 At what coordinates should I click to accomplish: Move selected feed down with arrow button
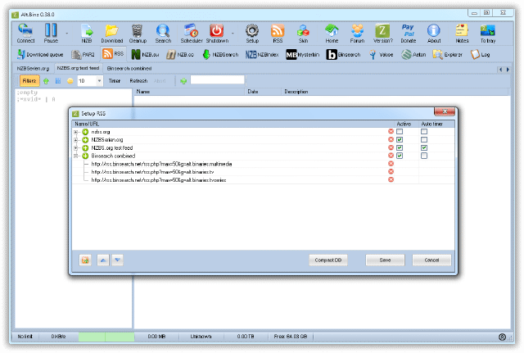click(x=118, y=260)
